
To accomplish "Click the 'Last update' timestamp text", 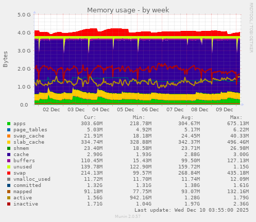I will pos(192,210).
